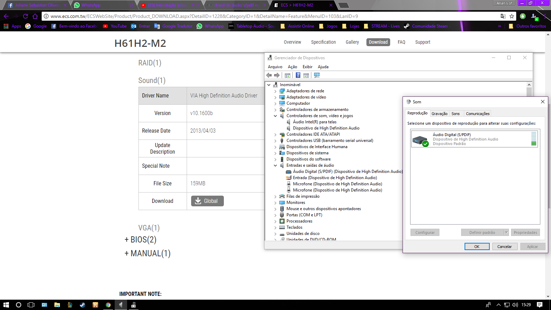Viewport: 551px width, 310px height.
Task: Click the forward arrow in Device Manager toolbar
Action: tap(277, 75)
